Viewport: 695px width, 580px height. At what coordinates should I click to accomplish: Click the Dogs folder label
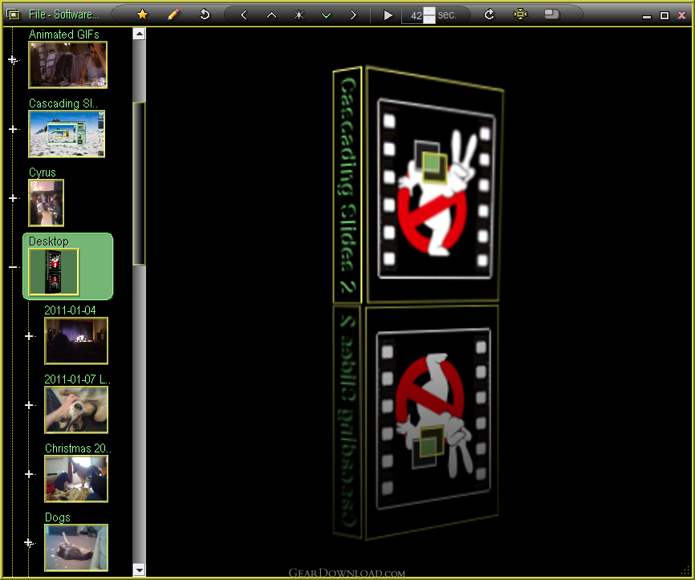click(58, 517)
